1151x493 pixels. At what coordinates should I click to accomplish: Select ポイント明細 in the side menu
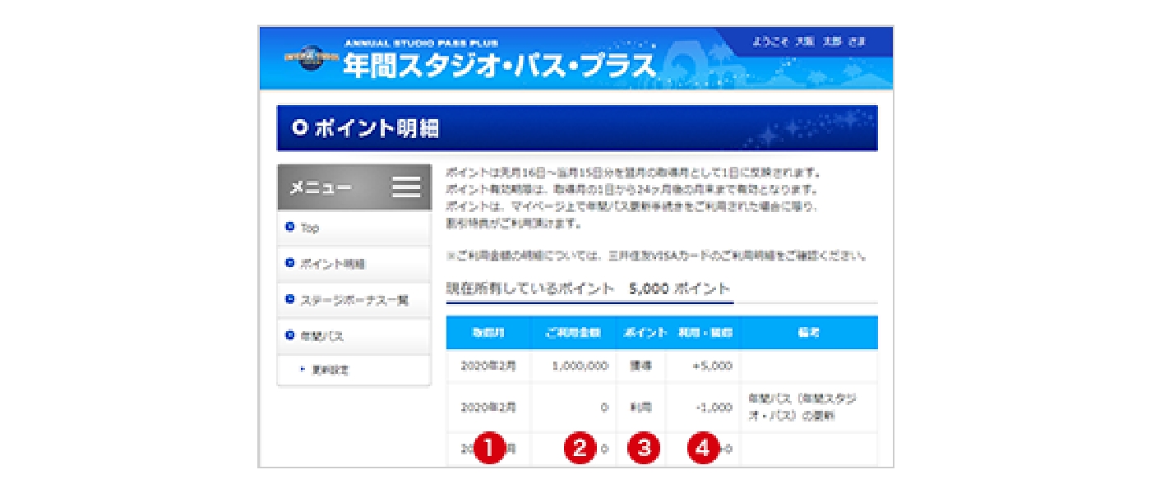click(x=354, y=264)
